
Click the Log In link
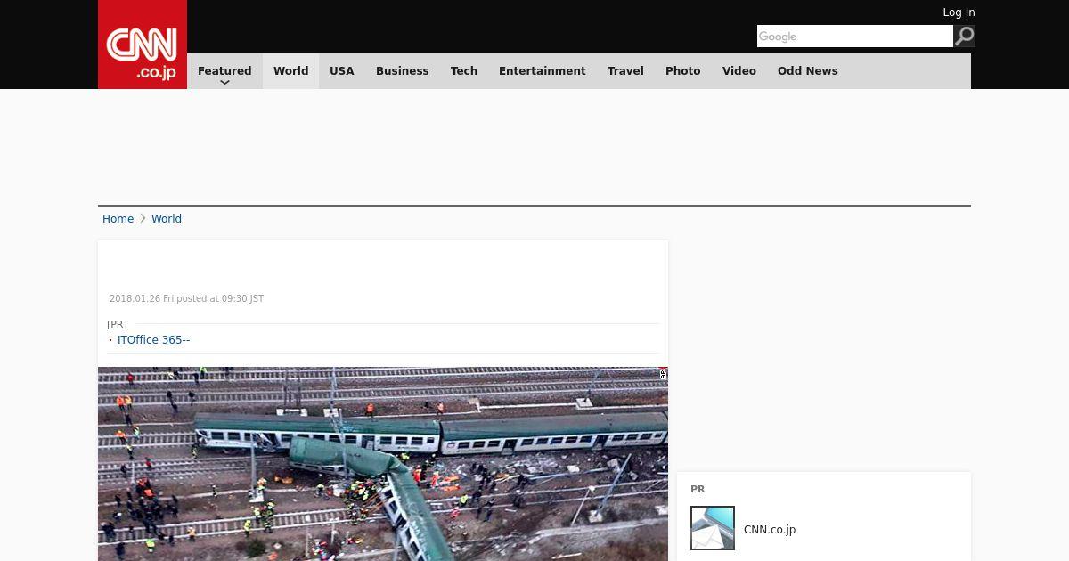(x=959, y=12)
